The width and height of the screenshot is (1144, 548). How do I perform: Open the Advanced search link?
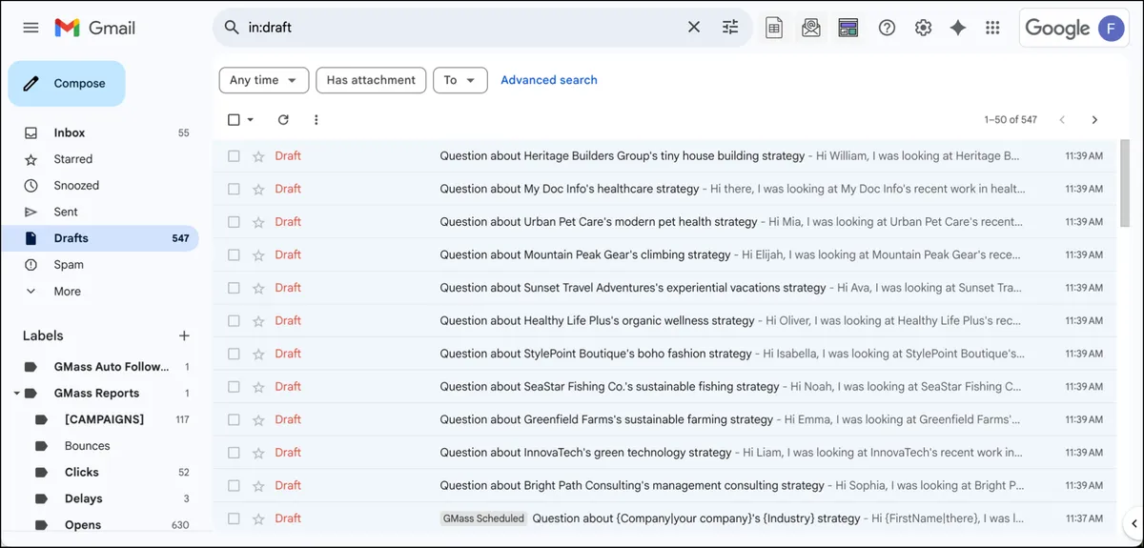tap(549, 80)
